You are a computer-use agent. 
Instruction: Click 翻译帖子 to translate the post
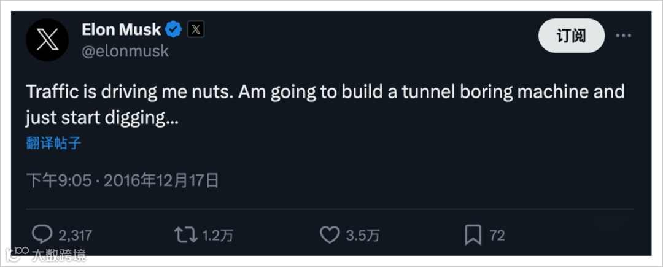point(54,143)
